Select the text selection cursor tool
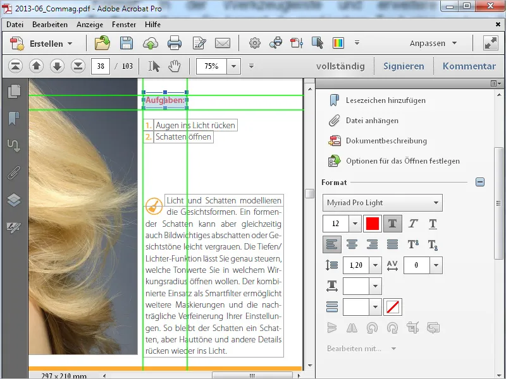506x379 pixels. [154, 66]
